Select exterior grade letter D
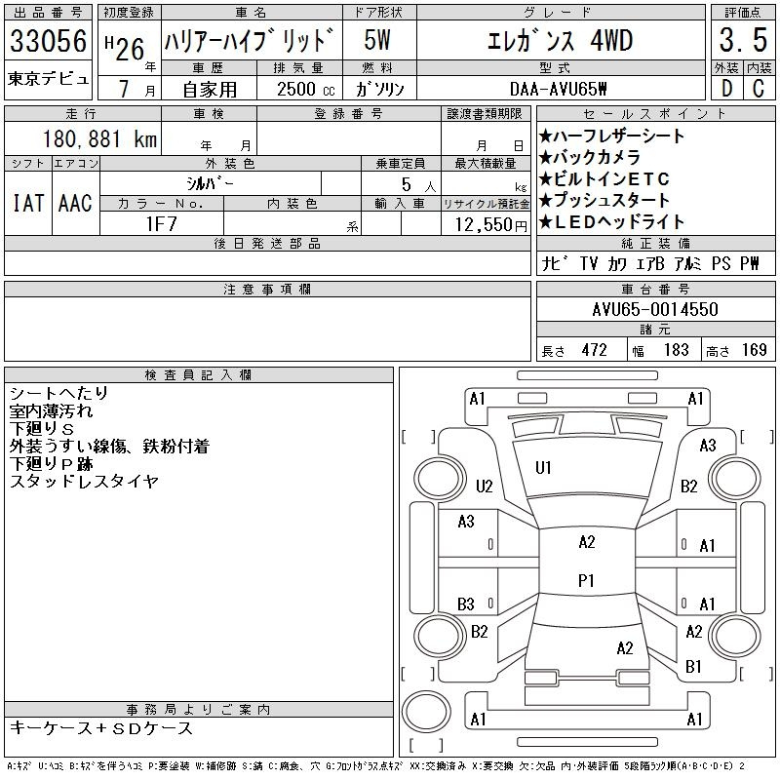The image size is (780, 780). (x=726, y=89)
